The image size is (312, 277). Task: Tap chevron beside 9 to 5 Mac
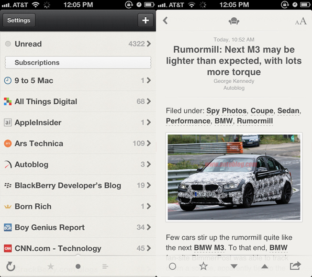click(x=149, y=80)
